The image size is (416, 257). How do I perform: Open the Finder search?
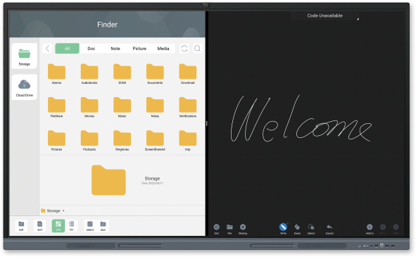tap(197, 49)
